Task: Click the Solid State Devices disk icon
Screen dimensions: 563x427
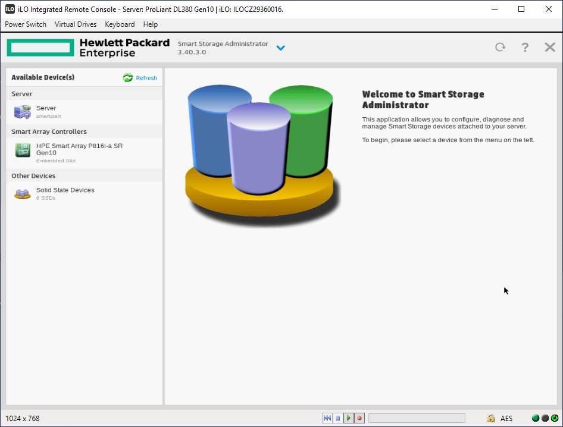Action: [22, 194]
